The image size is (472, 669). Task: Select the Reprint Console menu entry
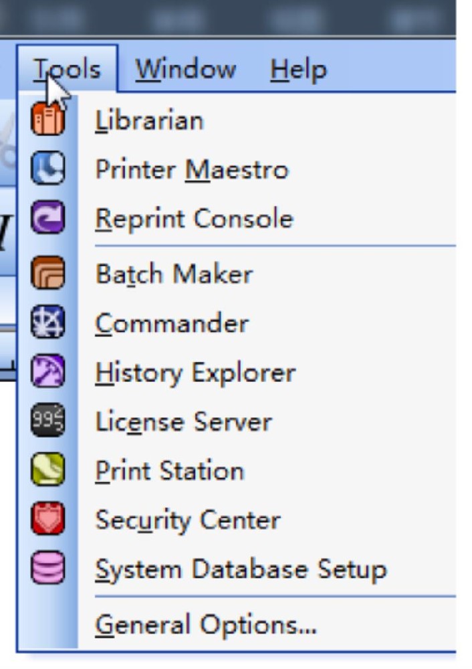(x=194, y=219)
